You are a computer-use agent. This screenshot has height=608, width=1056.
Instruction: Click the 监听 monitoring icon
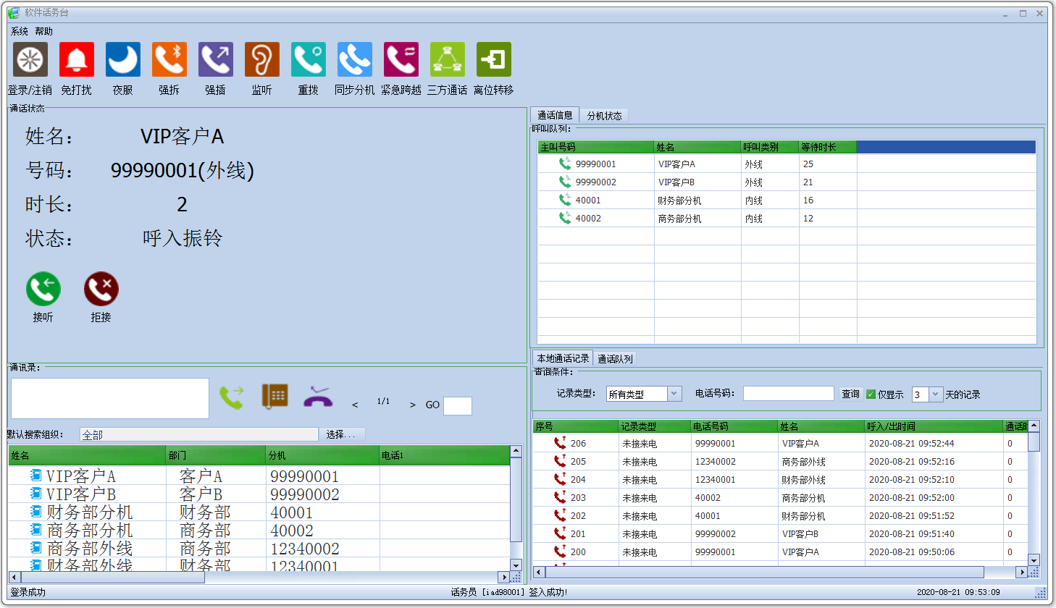click(261, 59)
